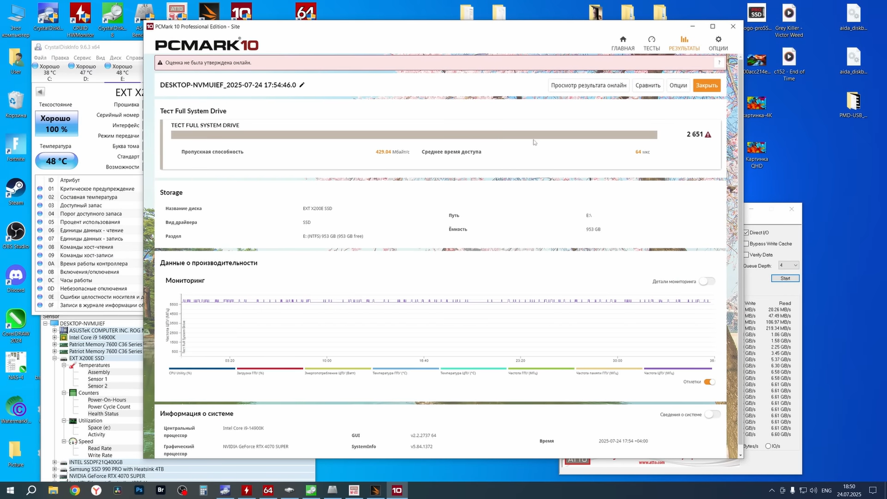The width and height of the screenshot is (887, 499).
Task: Click the Сравнить button
Action: coord(648,85)
